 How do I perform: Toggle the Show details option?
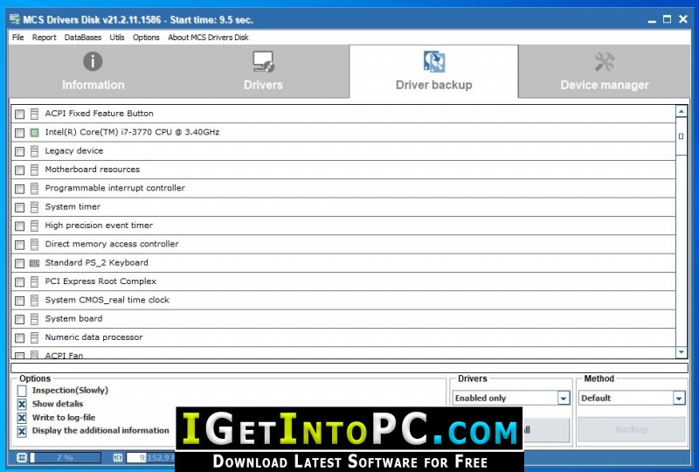click(x=22, y=404)
